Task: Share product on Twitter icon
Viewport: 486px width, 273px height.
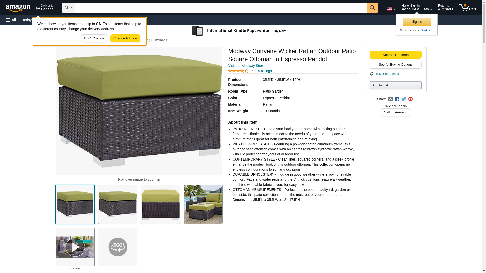Action: [404, 99]
